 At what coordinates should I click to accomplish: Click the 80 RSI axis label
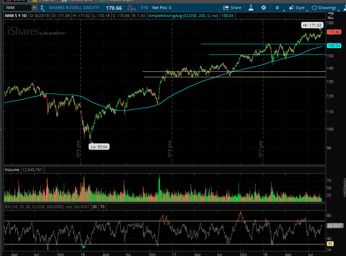click(x=329, y=215)
